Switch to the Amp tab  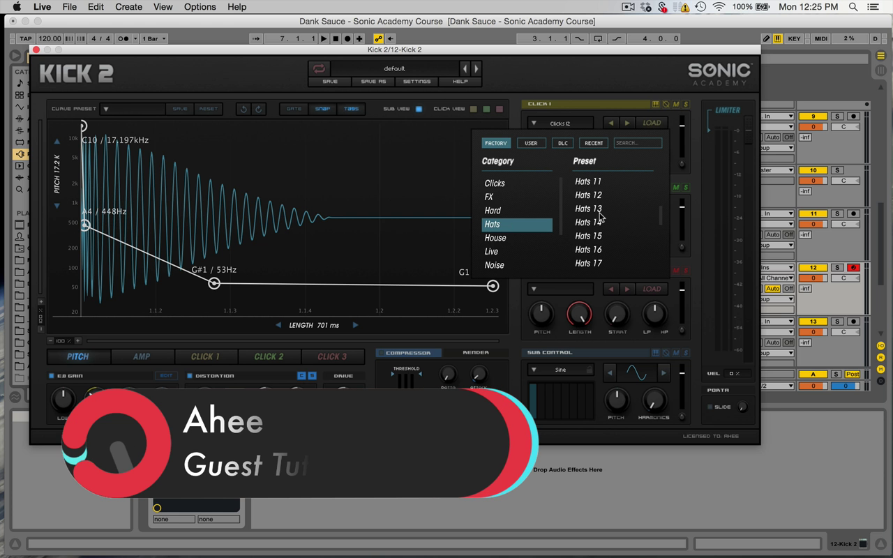click(x=142, y=356)
